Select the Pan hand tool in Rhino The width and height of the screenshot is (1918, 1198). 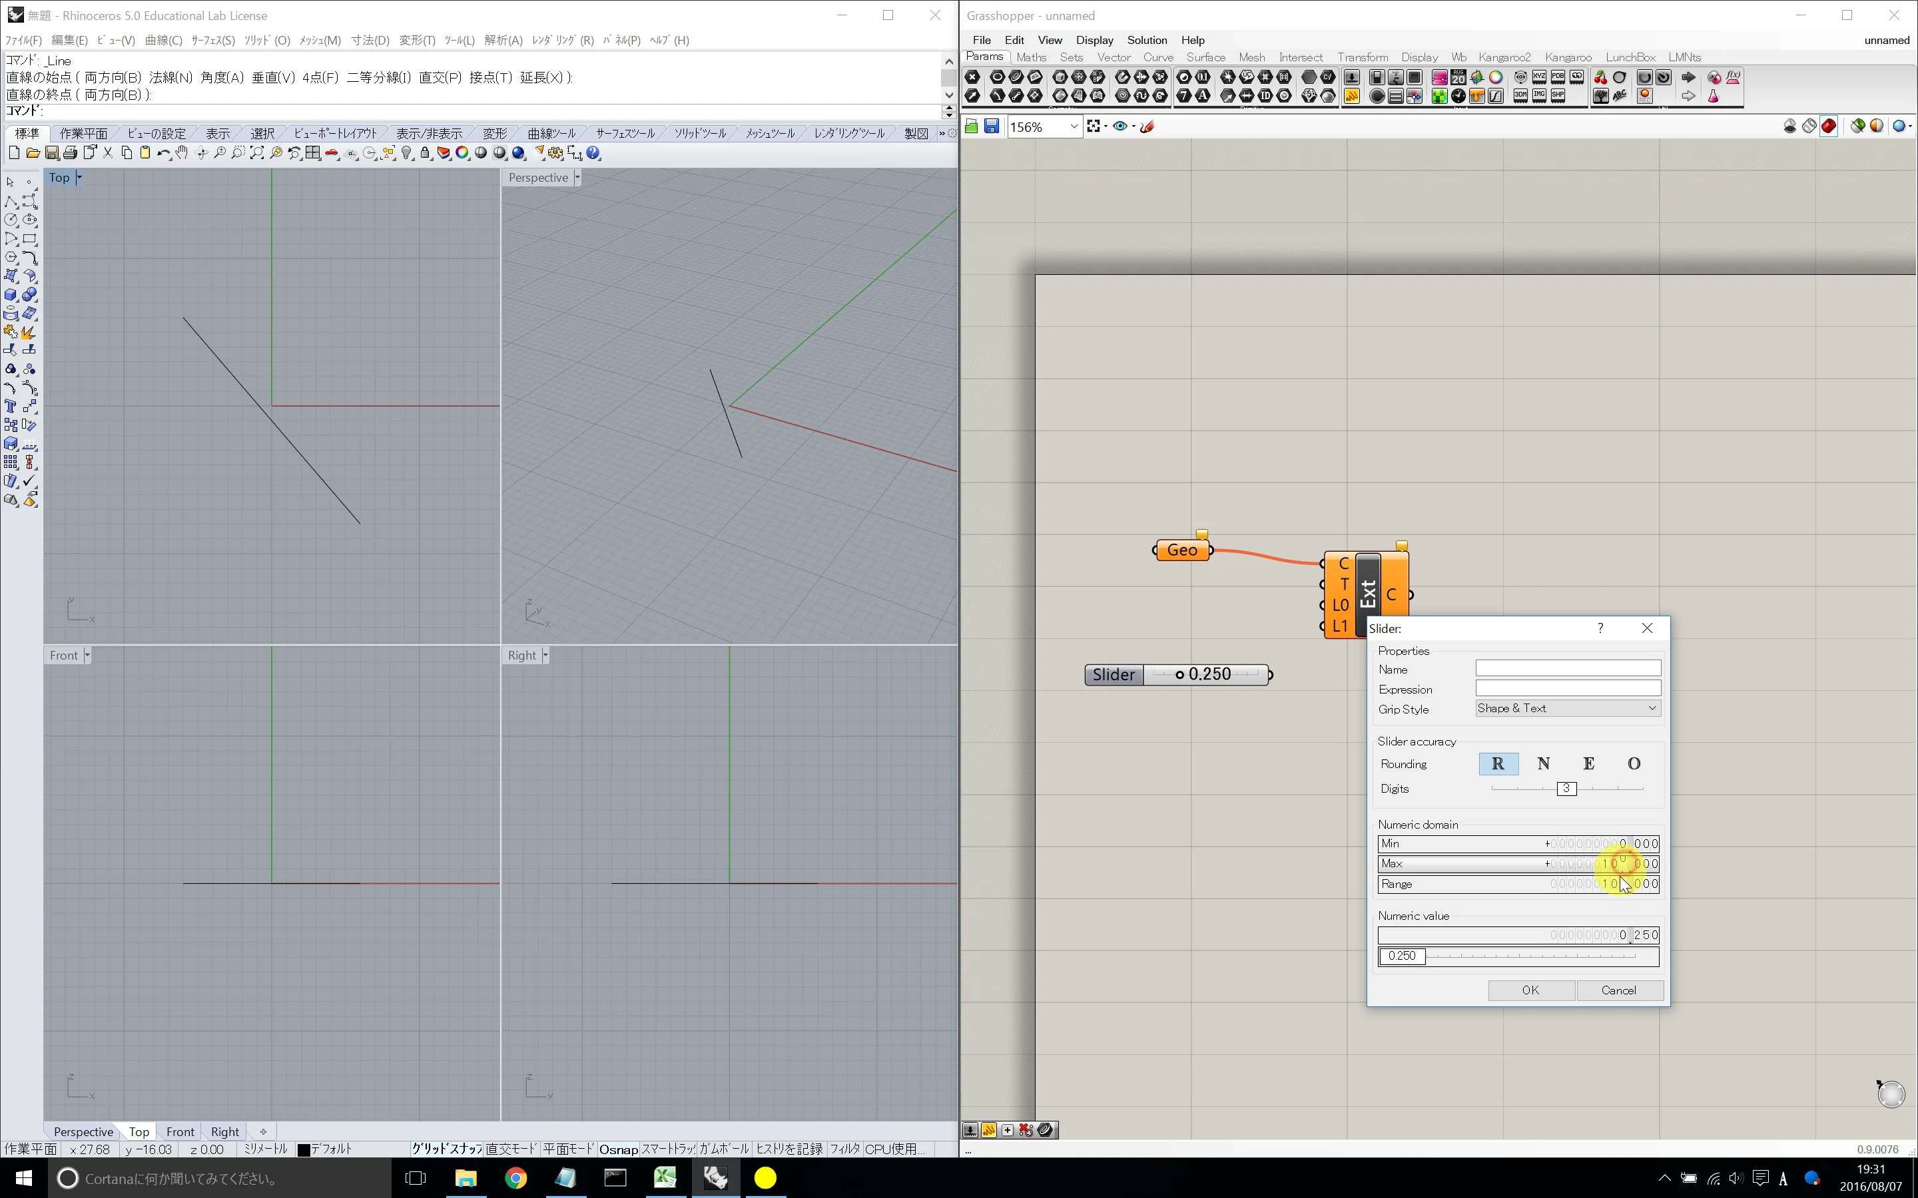point(182,153)
